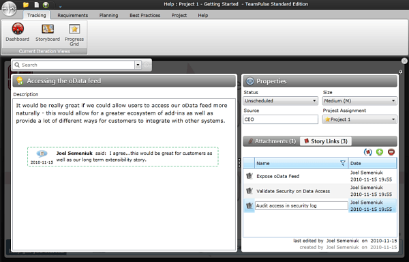
Task: Select the Validate Security on Data Access row
Action: [x=320, y=191]
